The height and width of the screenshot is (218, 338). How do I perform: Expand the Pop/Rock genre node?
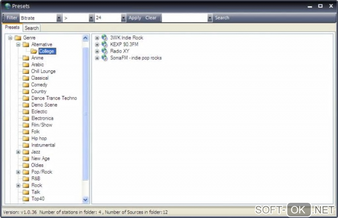pos(18,172)
